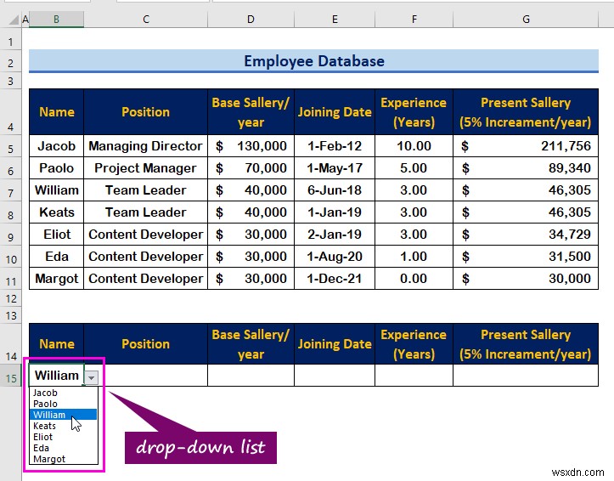Click Team Leader cell in William's row
The height and width of the screenshot is (481, 614).
pos(146,190)
